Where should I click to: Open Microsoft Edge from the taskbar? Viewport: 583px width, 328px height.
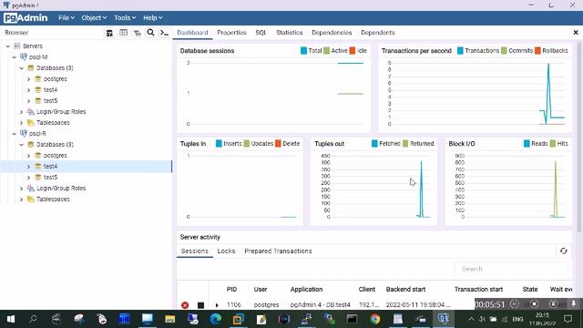pyautogui.click(x=216, y=319)
